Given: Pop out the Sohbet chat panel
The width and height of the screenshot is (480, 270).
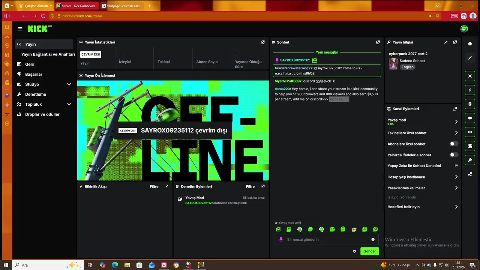Looking at the screenshot, I should pyautogui.click(x=378, y=42).
